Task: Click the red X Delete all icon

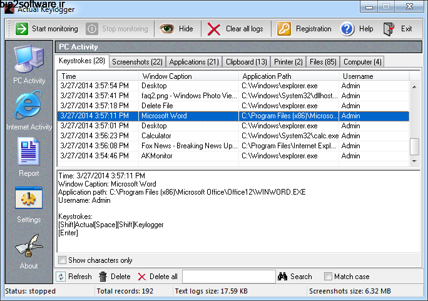Action: (x=142, y=277)
